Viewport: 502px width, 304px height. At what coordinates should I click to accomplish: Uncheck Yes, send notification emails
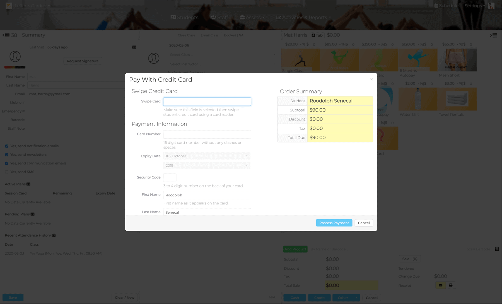coord(6,146)
